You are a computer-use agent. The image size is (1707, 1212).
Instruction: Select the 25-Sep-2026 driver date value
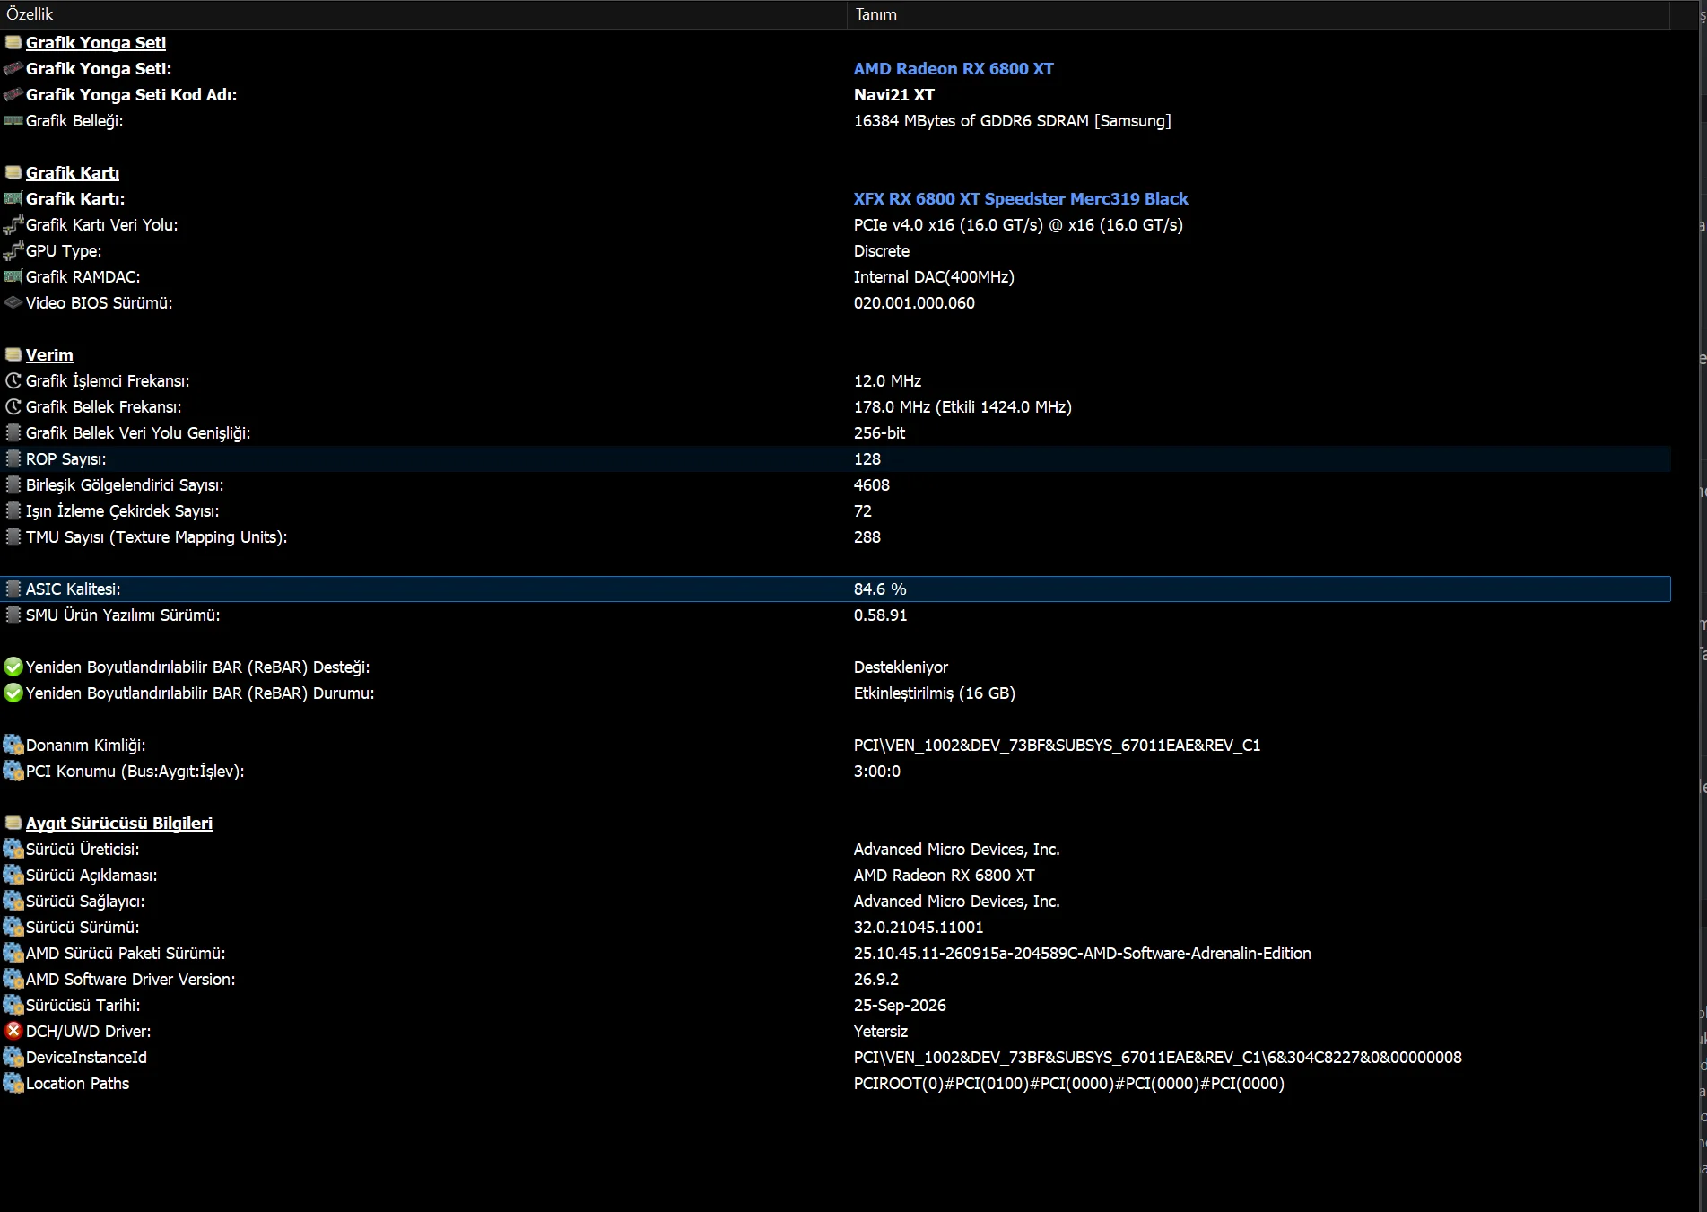pos(900,1005)
